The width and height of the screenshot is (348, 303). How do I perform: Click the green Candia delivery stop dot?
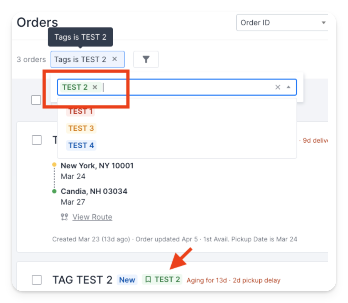[x=54, y=191]
